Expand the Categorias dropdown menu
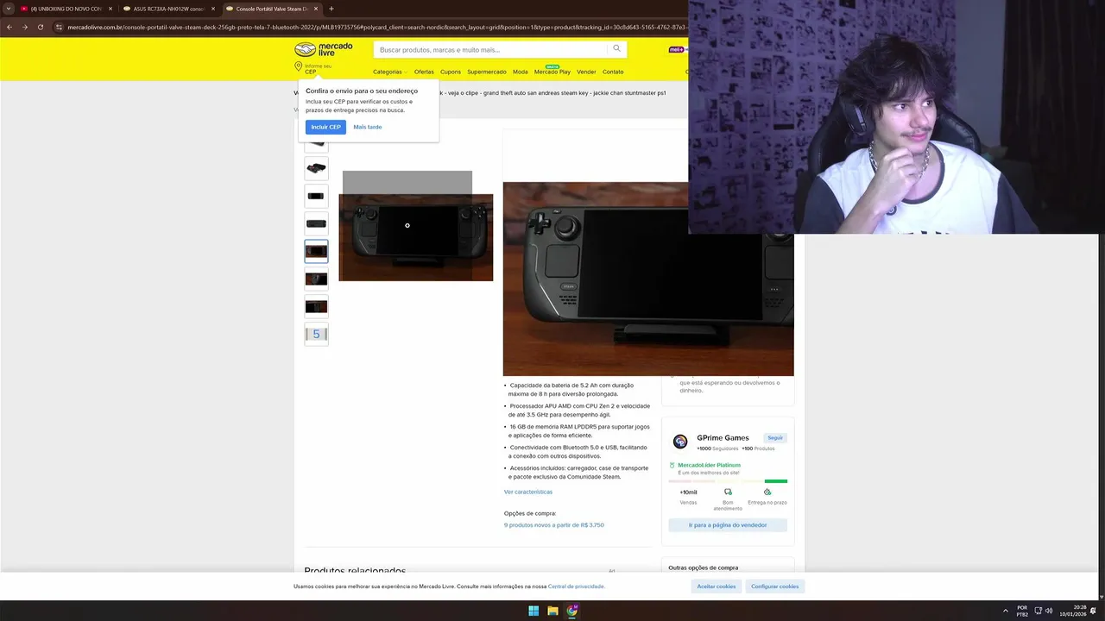The width and height of the screenshot is (1105, 621). coord(390,72)
